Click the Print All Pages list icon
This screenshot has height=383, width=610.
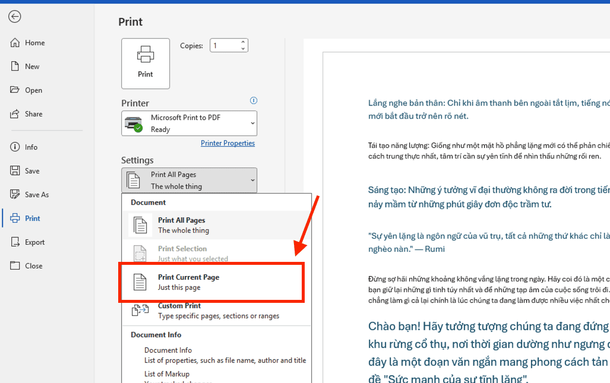point(140,225)
